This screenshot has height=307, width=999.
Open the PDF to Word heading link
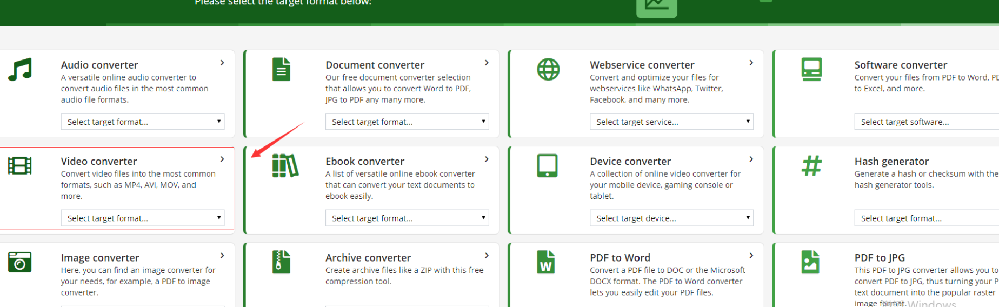point(620,258)
